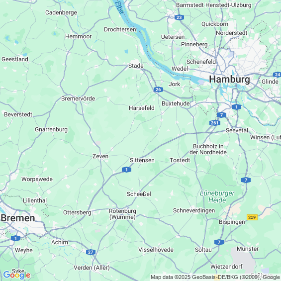Image resolution: width=281 pixels, height=281 pixels.
Task: Click the Bremen city label
Action: pyautogui.click(x=18, y=218)
